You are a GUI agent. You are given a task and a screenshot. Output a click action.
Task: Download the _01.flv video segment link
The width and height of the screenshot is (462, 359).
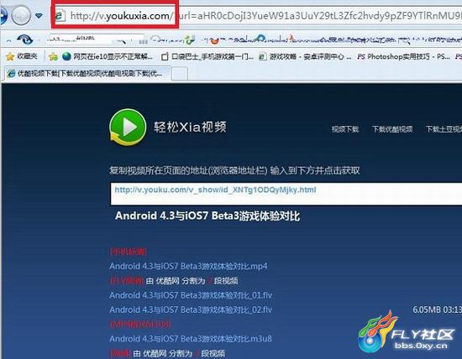[x=191, y=295]
